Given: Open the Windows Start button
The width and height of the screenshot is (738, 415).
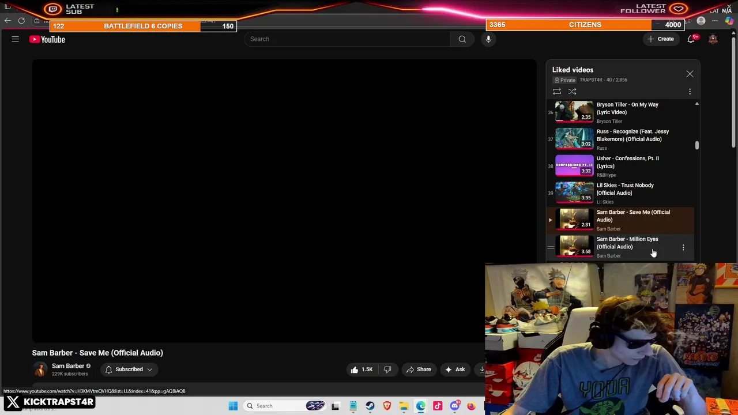Looking at the screenshot, I should [x=233, y=406].
